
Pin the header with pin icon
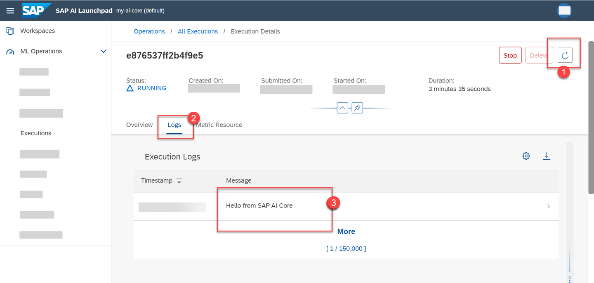pyautogui.click(x=357, y=108)
